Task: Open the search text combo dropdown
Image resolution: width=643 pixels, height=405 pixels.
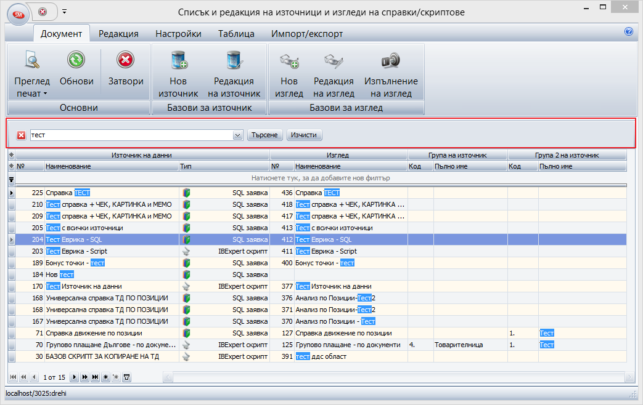Action: tap(238, 135)
